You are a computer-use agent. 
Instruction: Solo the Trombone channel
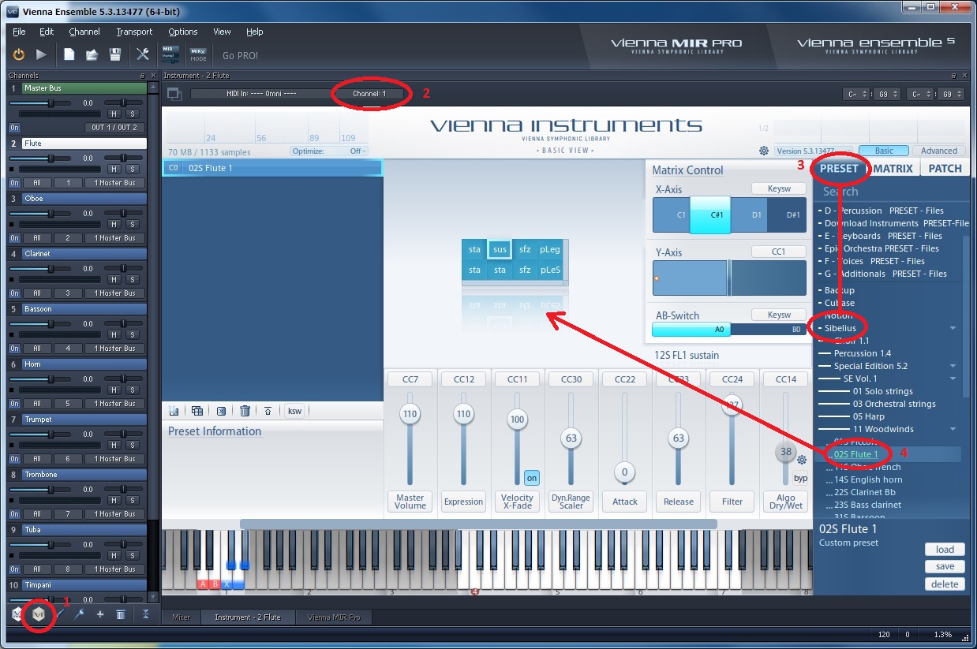click(x=133, y=500)
